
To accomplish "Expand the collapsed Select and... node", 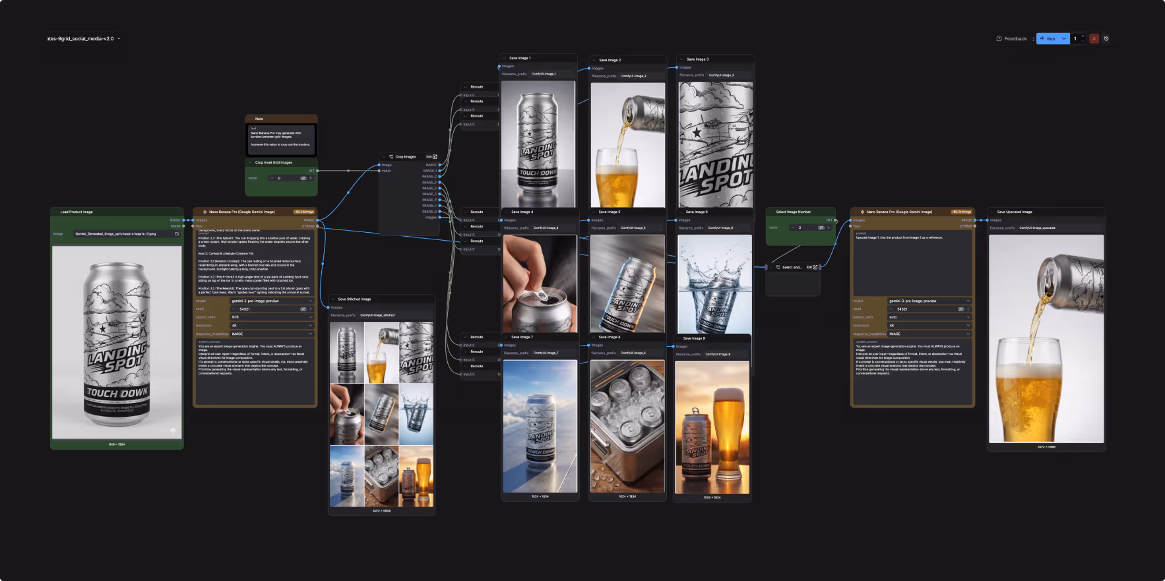I will 771,267.
